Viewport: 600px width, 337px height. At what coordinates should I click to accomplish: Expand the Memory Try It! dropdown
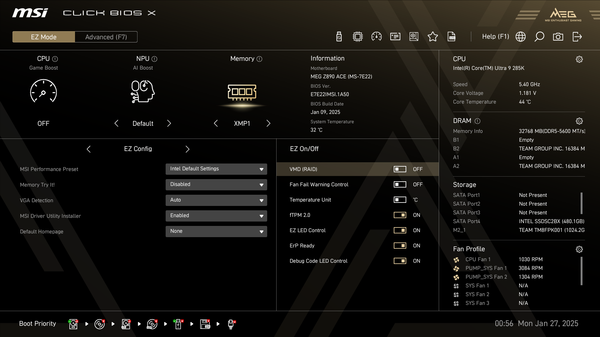216,185
